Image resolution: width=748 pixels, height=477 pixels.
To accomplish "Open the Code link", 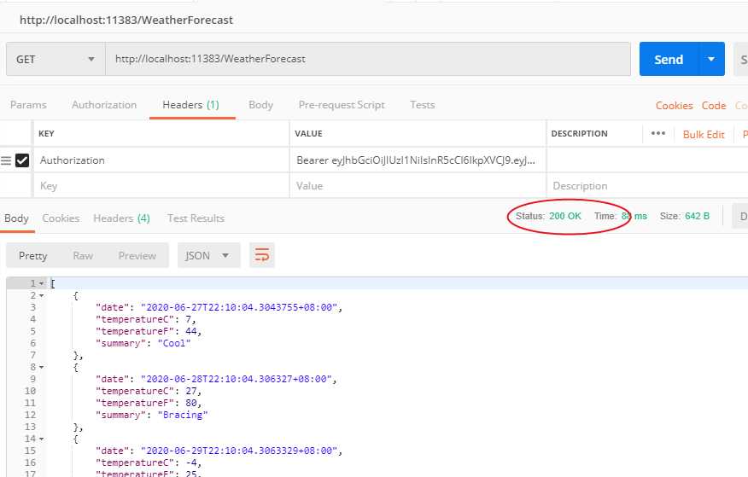I will click(x=714, y=106).
